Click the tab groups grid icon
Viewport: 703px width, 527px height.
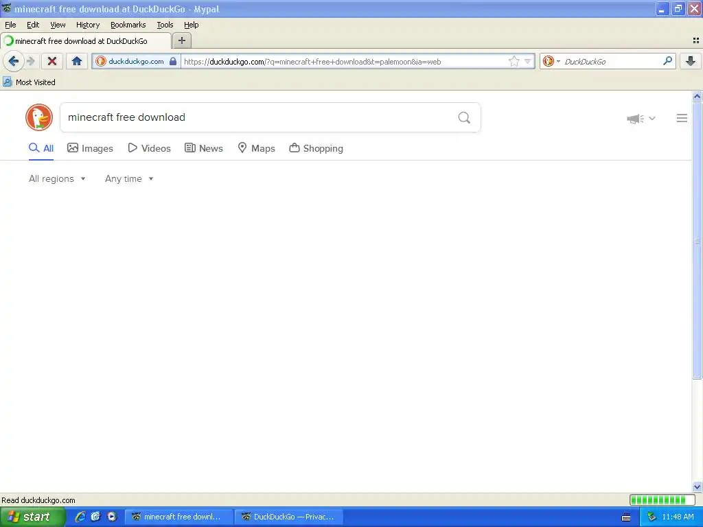tap(696, 40)
